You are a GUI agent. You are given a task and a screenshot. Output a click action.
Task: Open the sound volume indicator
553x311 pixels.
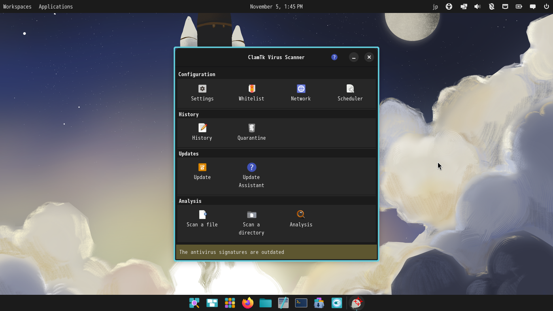(477, 6)
